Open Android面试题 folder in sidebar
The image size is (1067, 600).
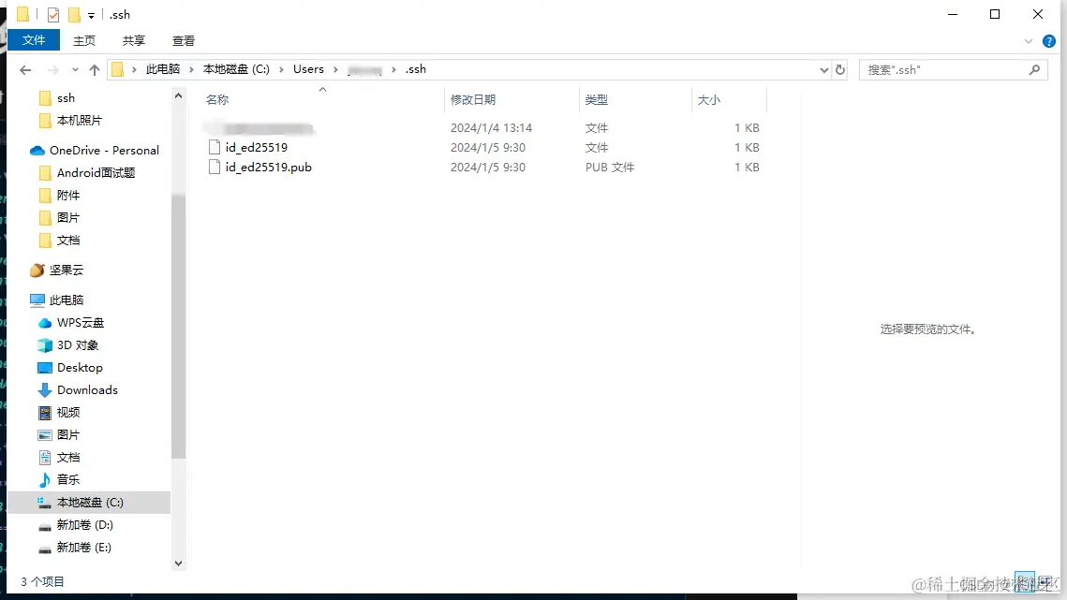(x=96, y=173)
